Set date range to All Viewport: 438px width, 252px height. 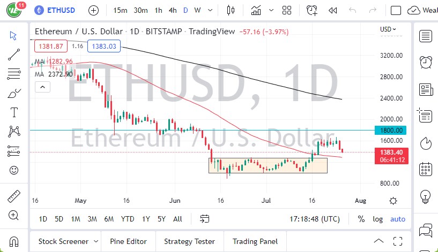point(177,219)
